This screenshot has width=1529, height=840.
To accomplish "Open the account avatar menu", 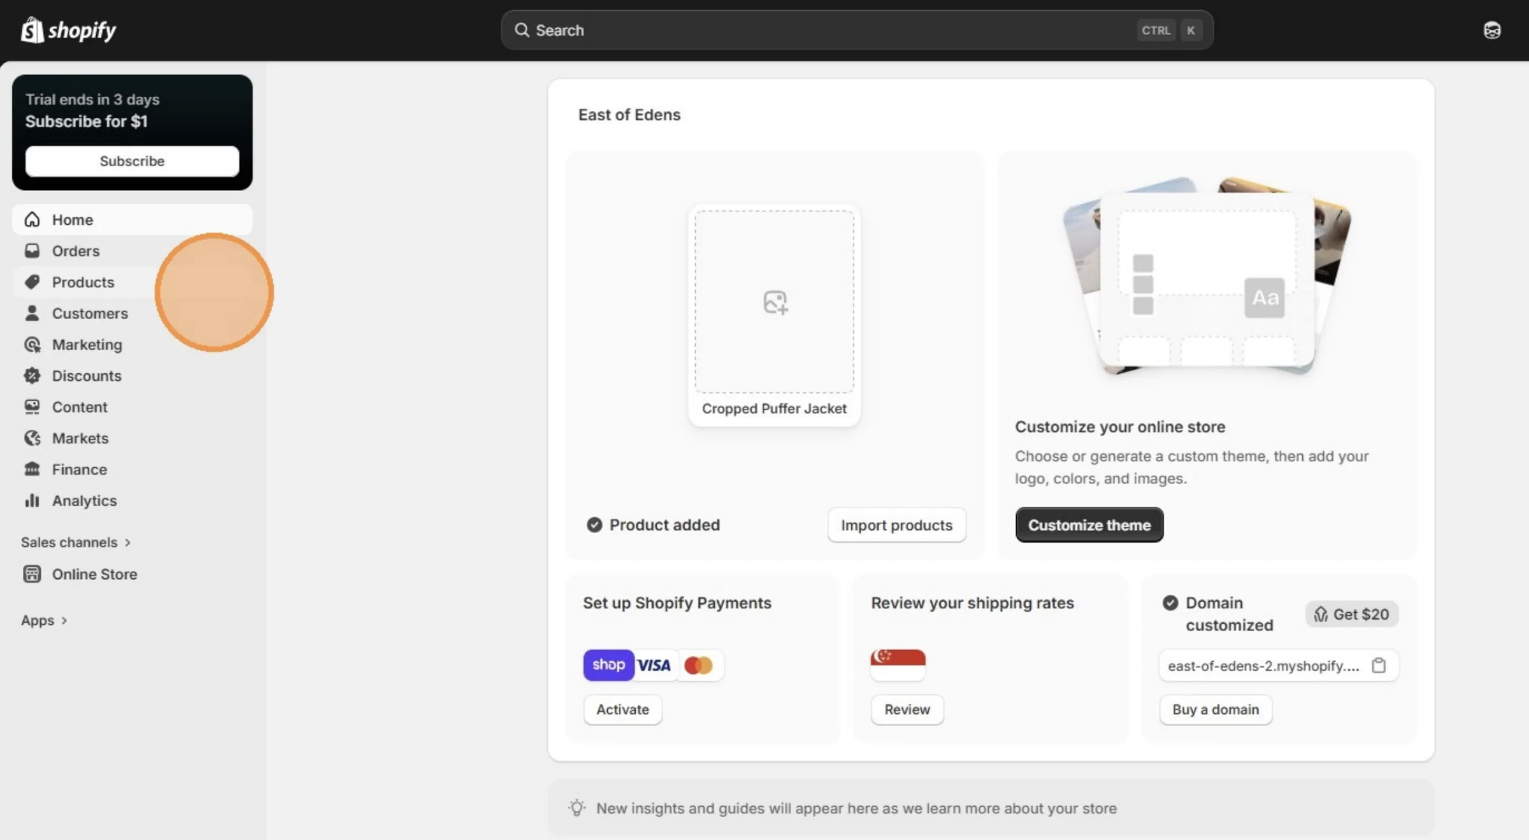I will point(1492,30).
